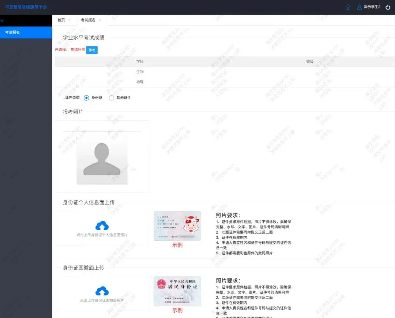Click the user avatar icon beside 演示学生2
Screen dimensions: 395x318
pos(359,7)
